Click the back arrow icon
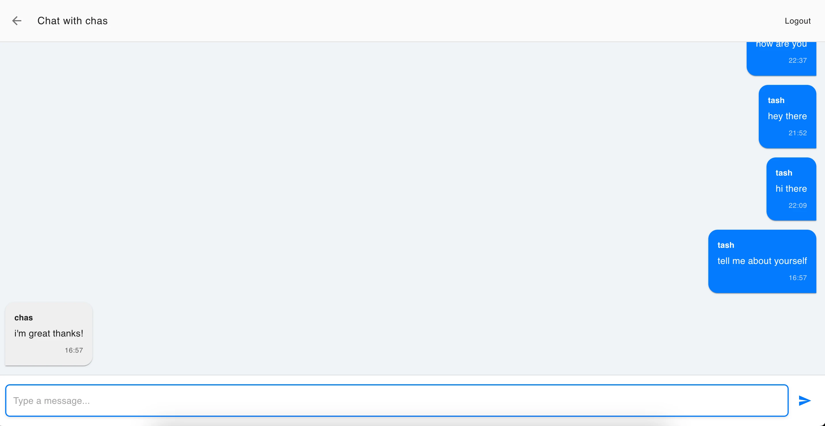 (17, 21)
